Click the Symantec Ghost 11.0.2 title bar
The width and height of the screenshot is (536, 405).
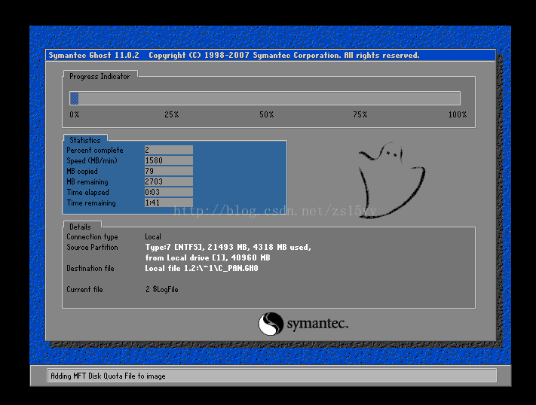click(271, 55)
